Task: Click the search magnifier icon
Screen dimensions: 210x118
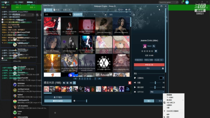Action: coord(70,15)
